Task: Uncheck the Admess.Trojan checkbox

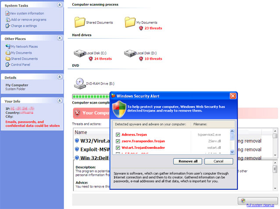Action: pyautogui.click(x=118, y=134)
